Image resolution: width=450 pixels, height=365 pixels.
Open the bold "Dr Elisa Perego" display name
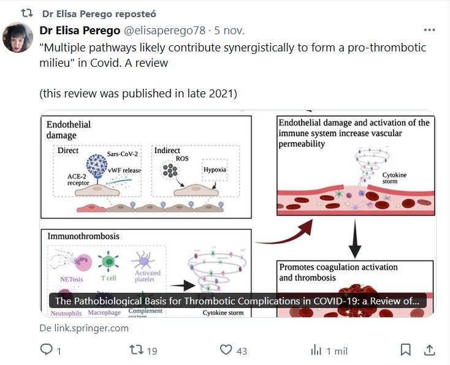click(80, 30)
